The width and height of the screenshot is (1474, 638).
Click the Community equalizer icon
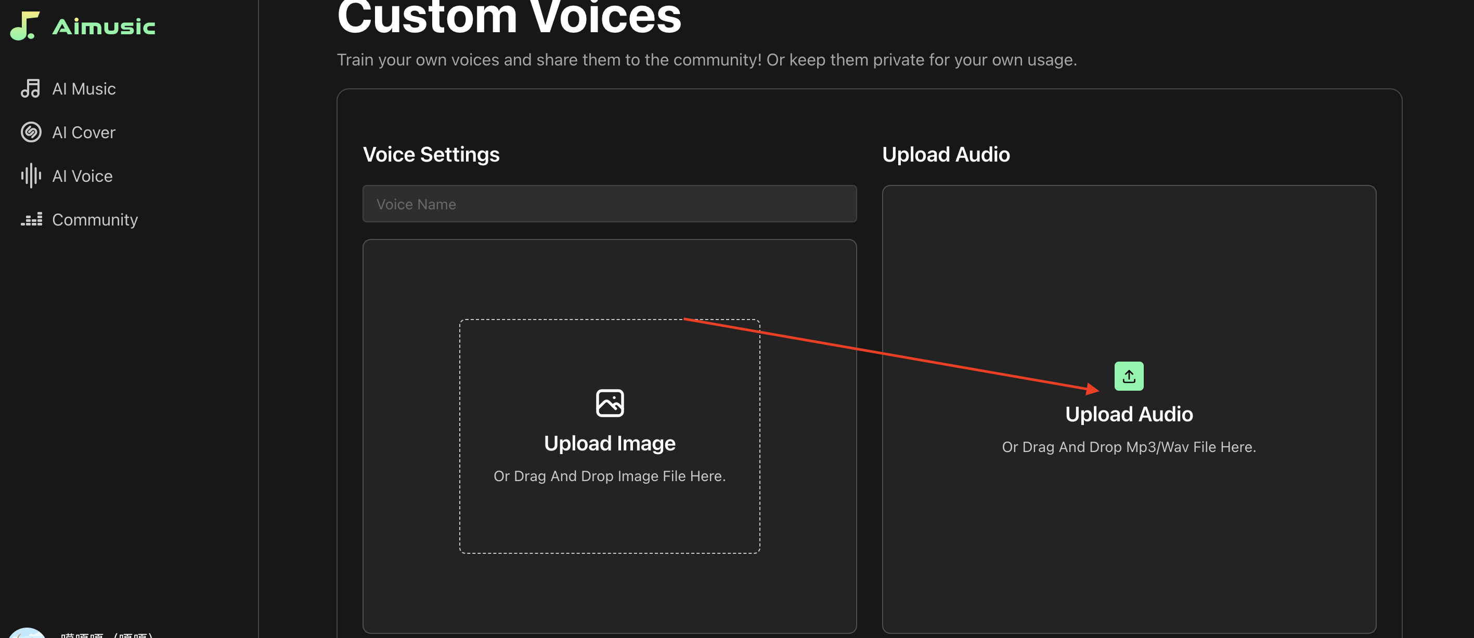pos(32,219)
